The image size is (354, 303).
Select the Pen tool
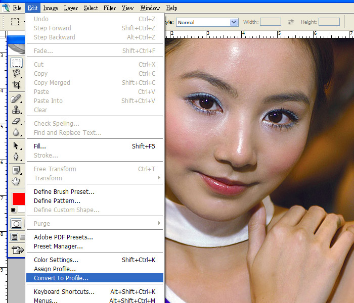coord(17,157)
